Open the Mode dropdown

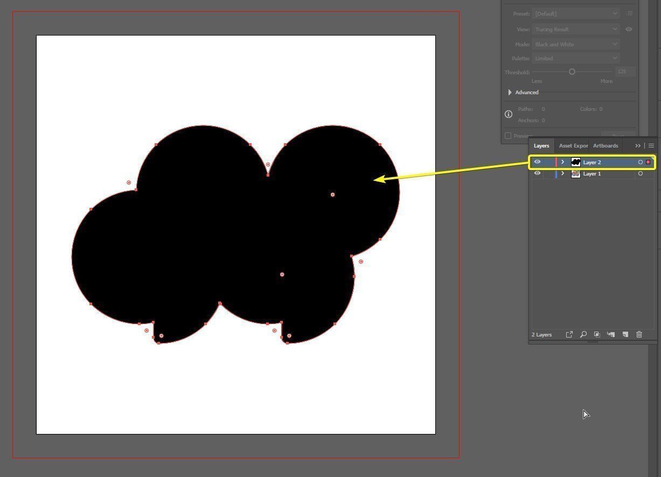tap(575, 44)
